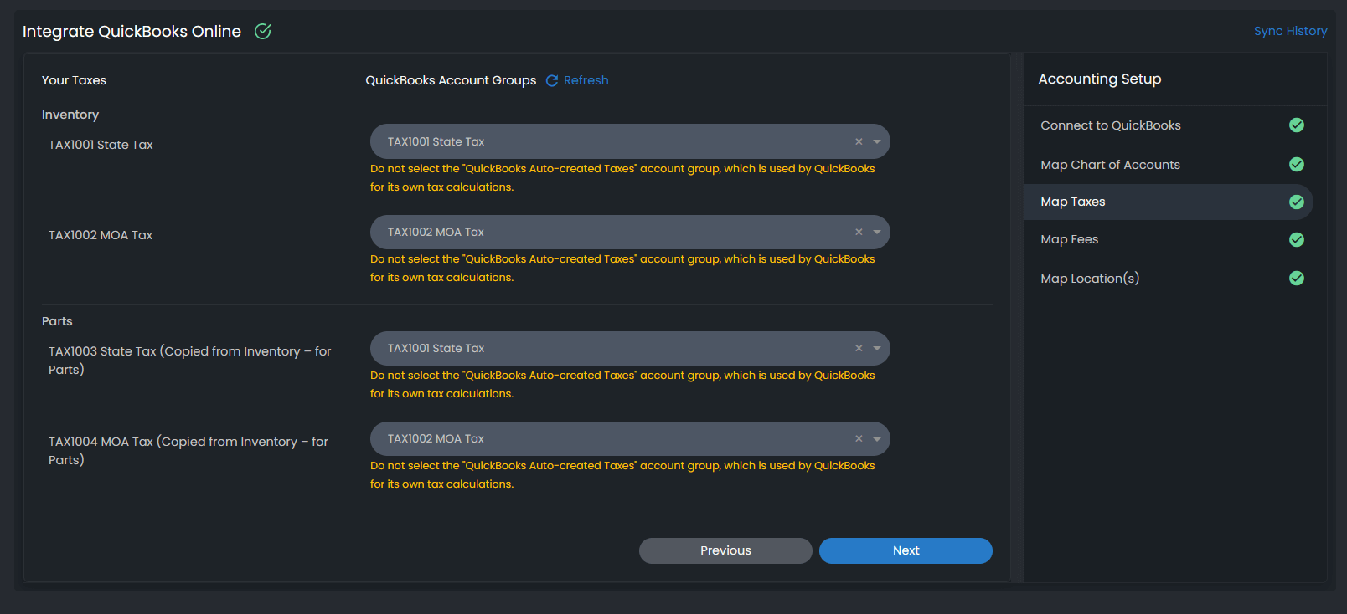Click the Next button
Viewport: 1347px width, 614px height.
click(x=906, y=550)
